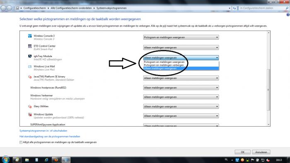Click the 'Windows Live Mail' row label

(44, 67)
